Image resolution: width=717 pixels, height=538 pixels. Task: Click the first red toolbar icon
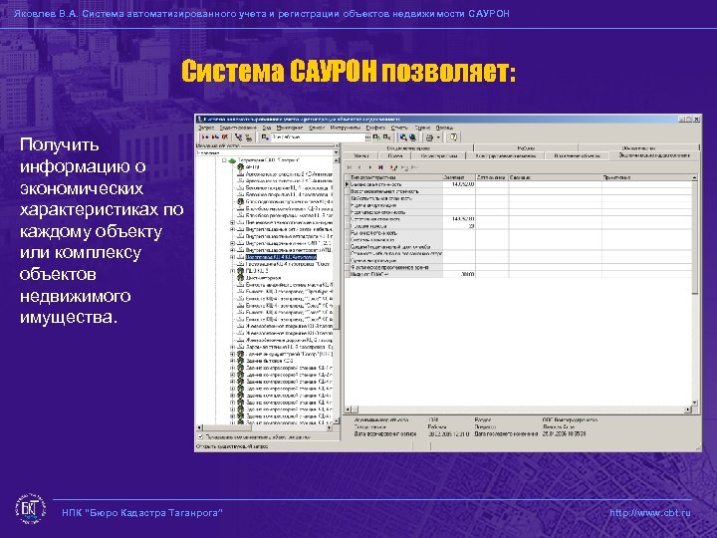pos(205,136)
